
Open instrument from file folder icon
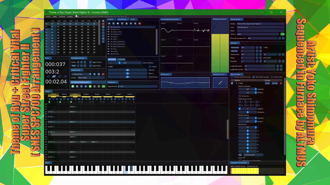(118, 23)
